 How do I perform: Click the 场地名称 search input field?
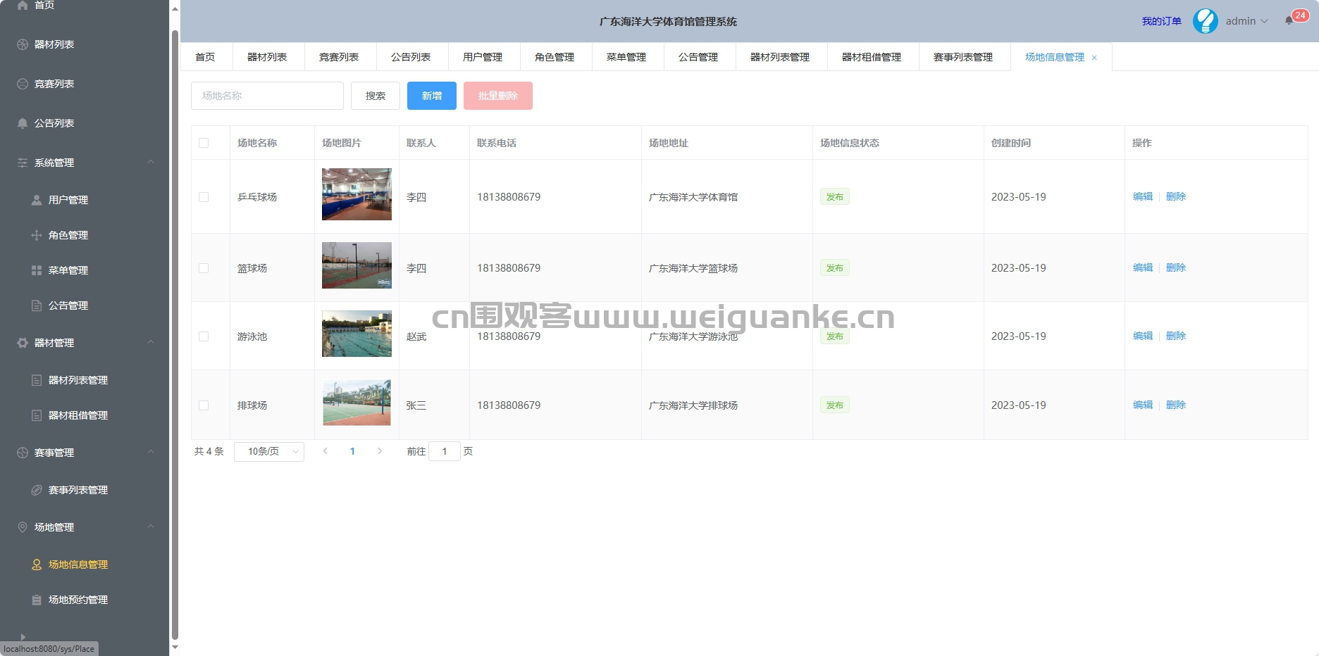267,96
